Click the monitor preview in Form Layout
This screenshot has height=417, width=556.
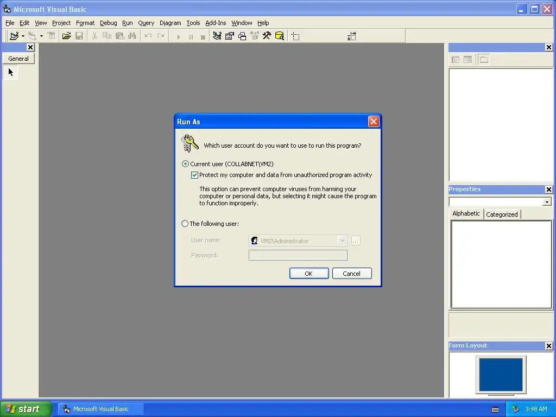[501, 375]
